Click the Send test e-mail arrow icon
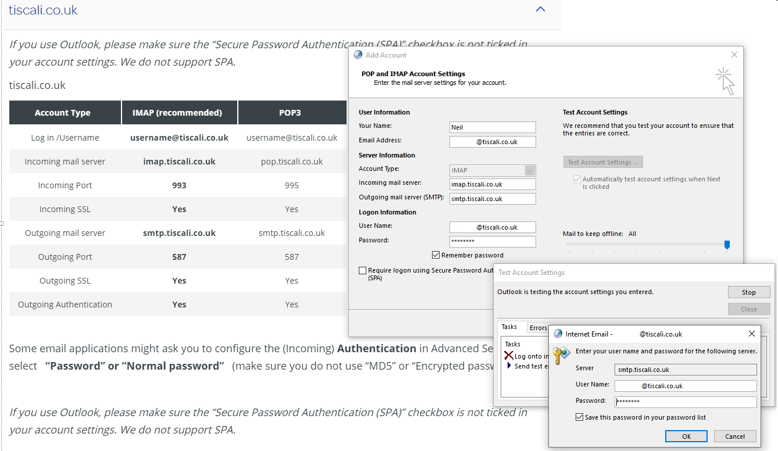 [x=509, y=366]
